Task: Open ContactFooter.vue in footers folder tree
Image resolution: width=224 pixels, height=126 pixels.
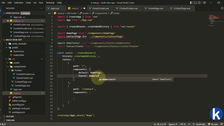Action: pyautogui.click(x=25, y=74)
